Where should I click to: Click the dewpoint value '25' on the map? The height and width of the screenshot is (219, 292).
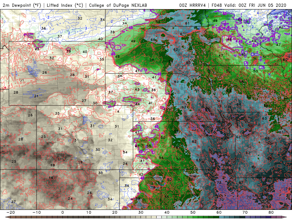tap(43, 137)
